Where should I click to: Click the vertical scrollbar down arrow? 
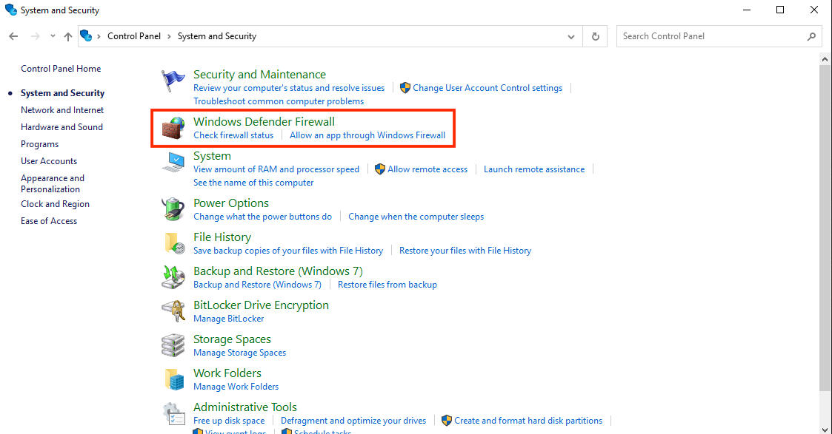pyautogui.click(x=825, y=430)
